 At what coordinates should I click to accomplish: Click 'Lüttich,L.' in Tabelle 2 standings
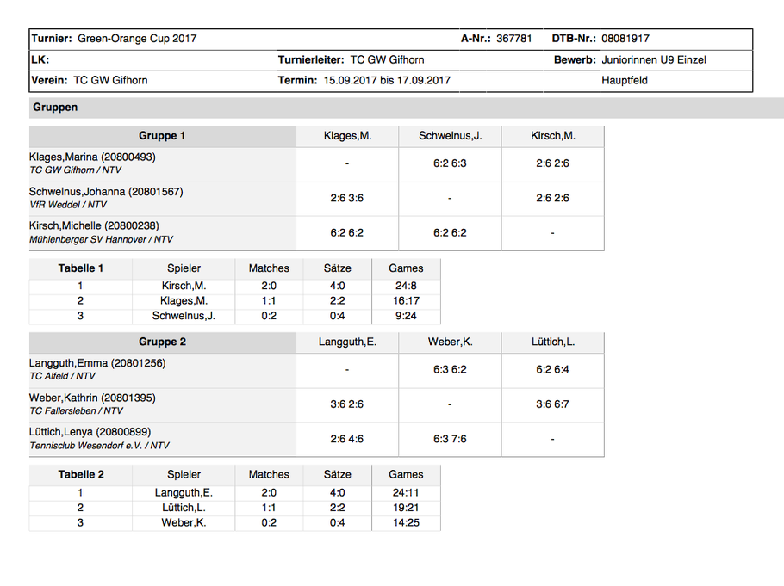point(184,508)
